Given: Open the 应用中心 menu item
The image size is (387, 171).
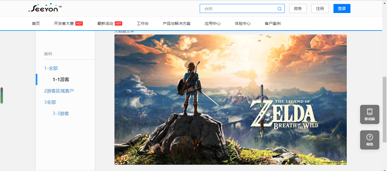Looking at the screenshot, I should [x=212, y=23].
